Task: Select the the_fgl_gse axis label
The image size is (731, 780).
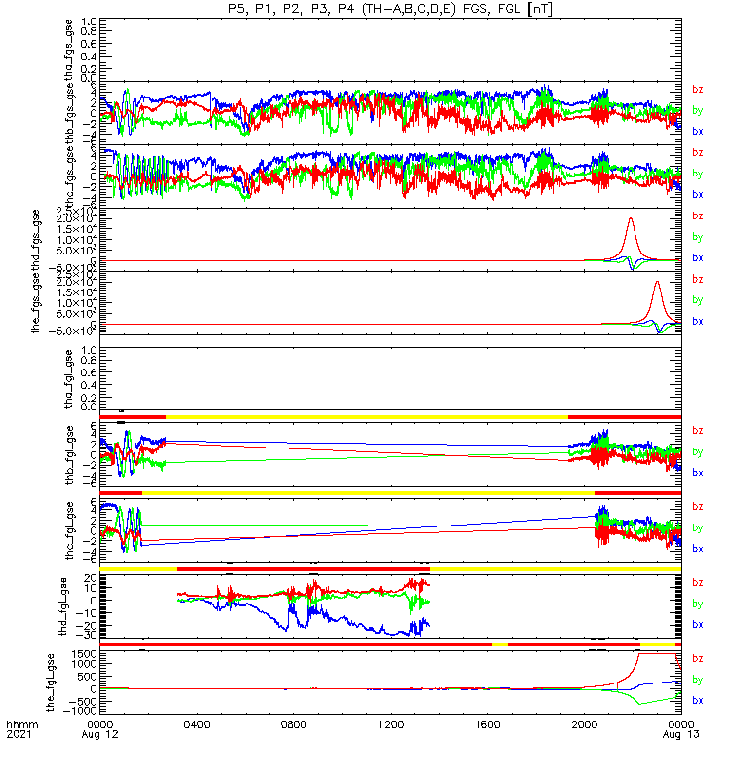Action: tap(50, 682)
